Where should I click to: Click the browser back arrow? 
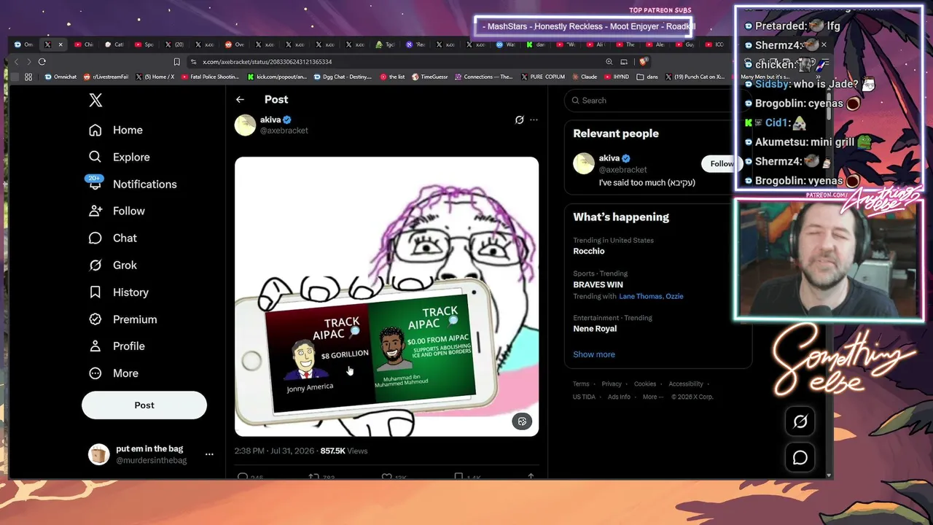coord(16,62)
